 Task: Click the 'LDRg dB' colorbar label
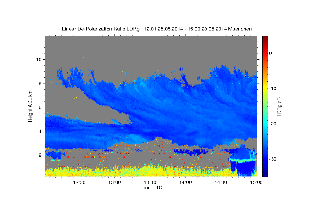tap(279, 106)
